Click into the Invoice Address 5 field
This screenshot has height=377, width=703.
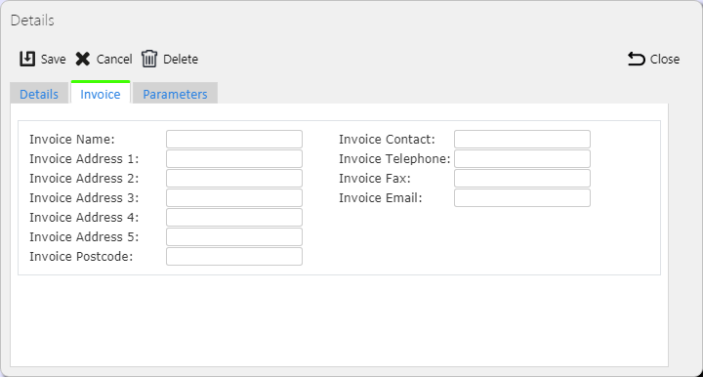click(x=234, y=236)
